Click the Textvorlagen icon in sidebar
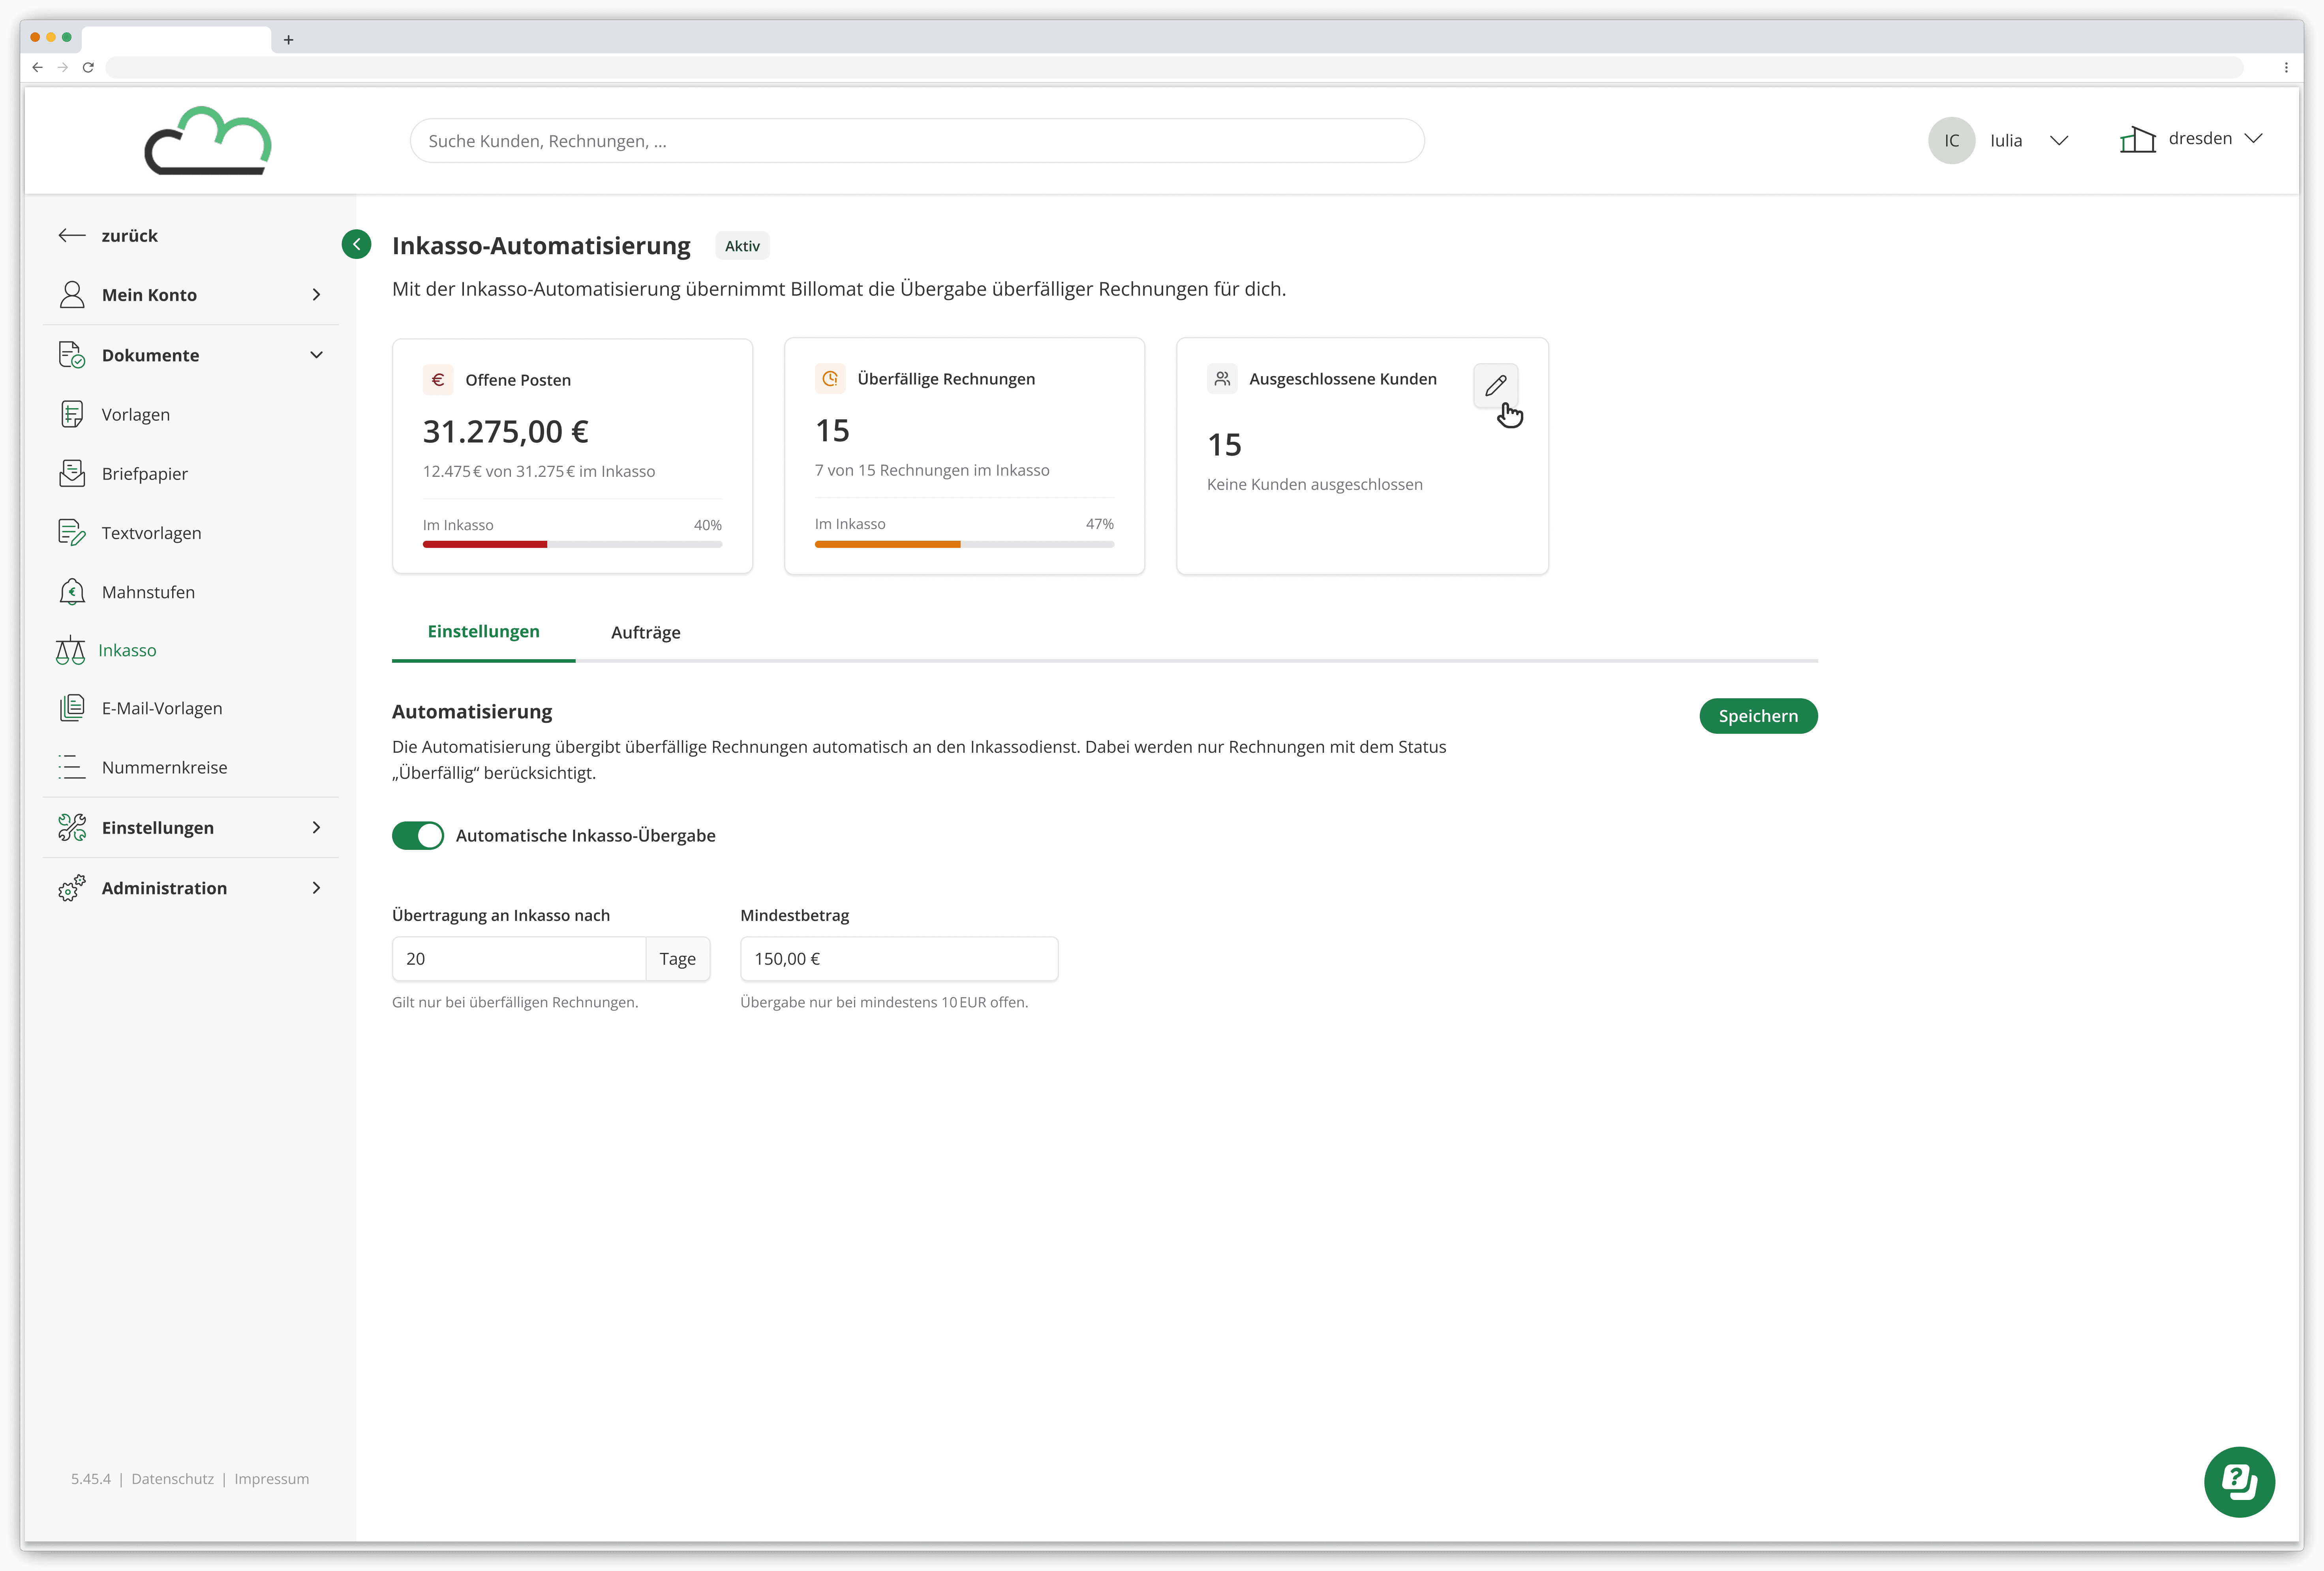 (72, 533)
